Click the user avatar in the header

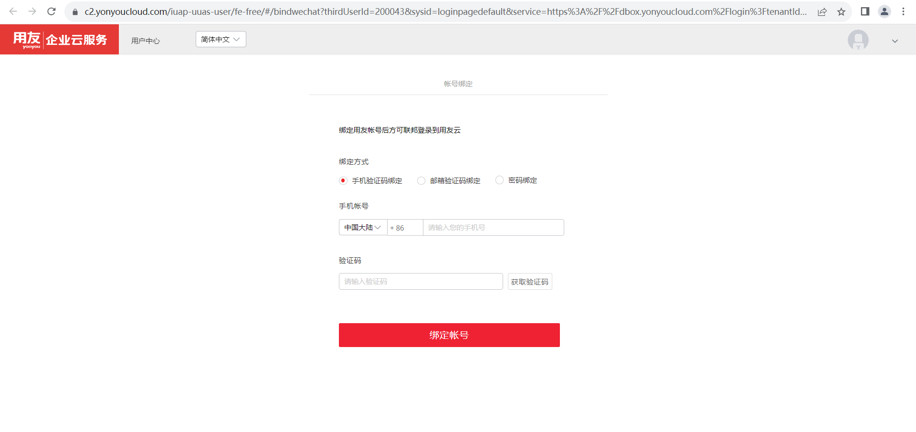(858, 40)
